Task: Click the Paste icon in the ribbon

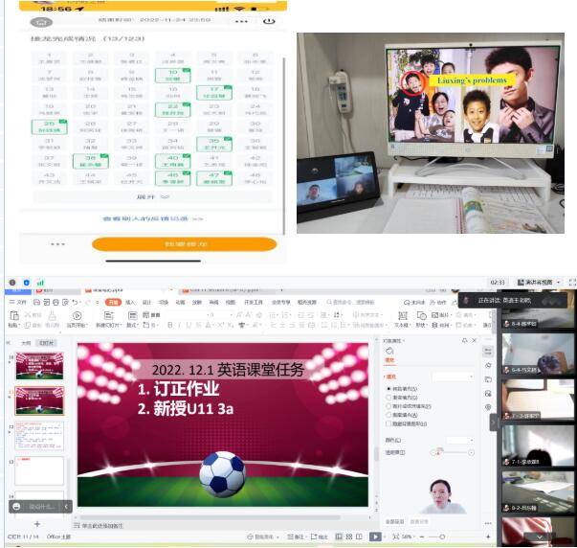Action: [14, 316]
